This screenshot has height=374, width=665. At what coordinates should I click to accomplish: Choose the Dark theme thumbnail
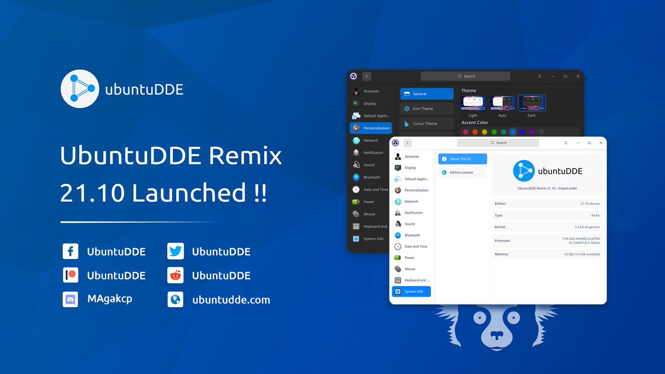tap(531, 103)
